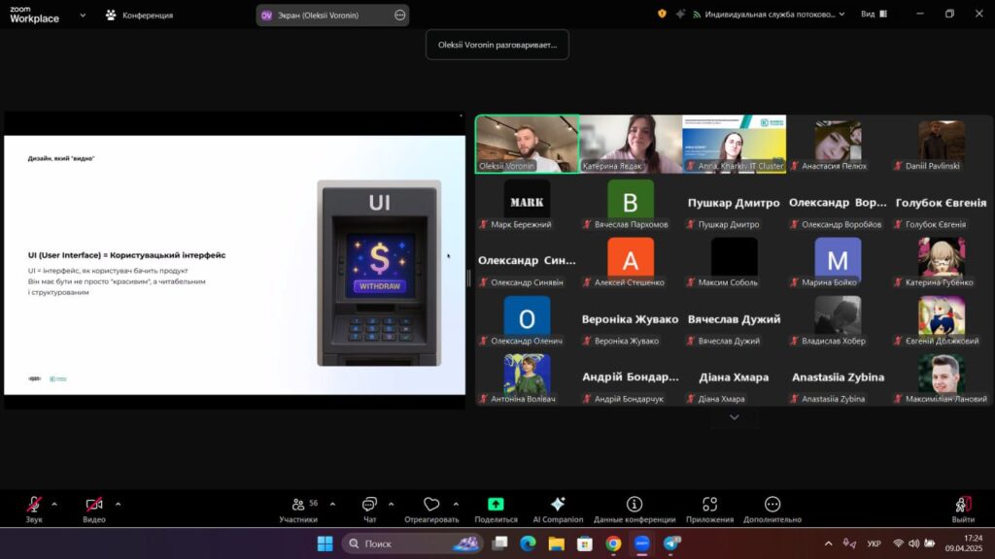
Task: Click the sparkle icon in the top bar
Action: tap(680, 14)
